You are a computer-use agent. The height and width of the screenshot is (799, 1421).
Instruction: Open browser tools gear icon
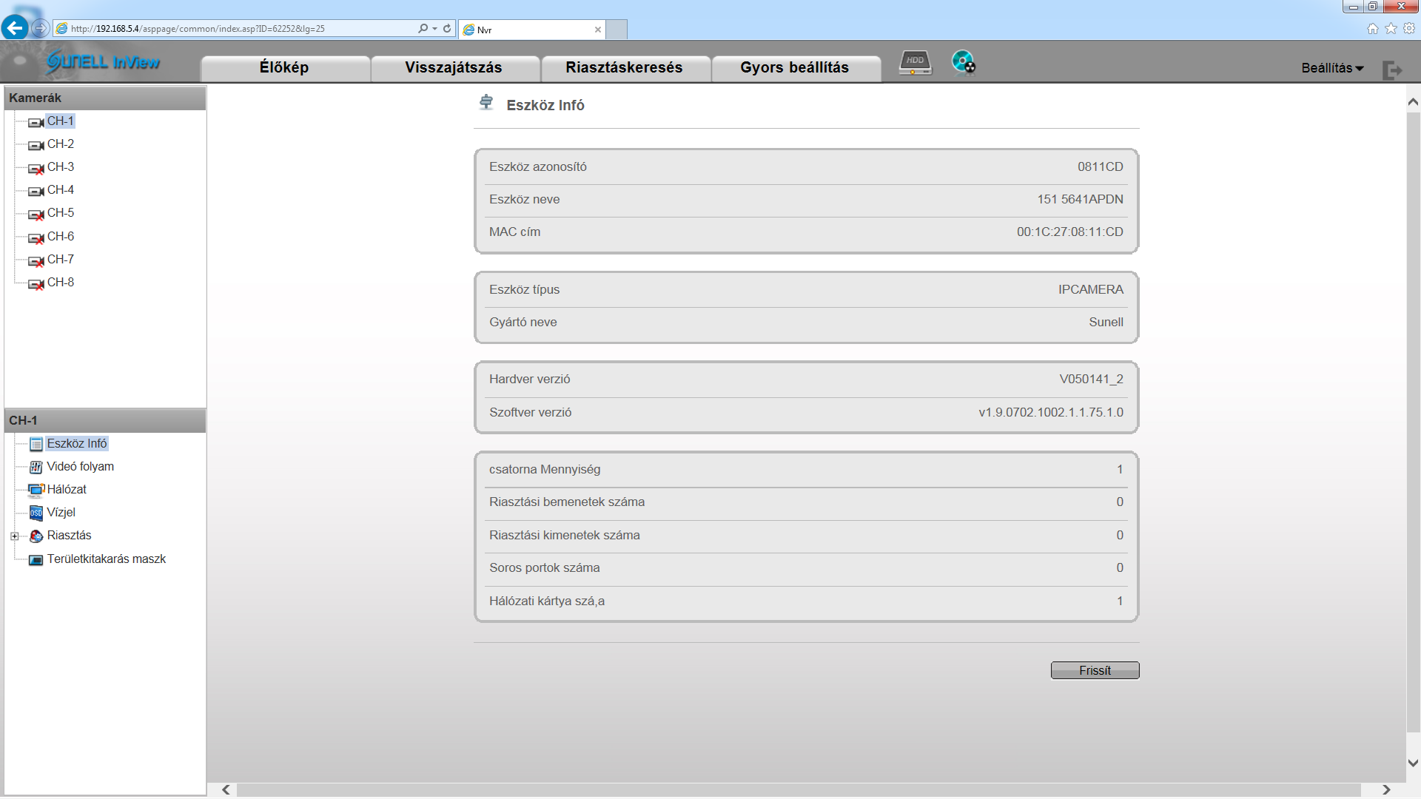coord(1409,28)
